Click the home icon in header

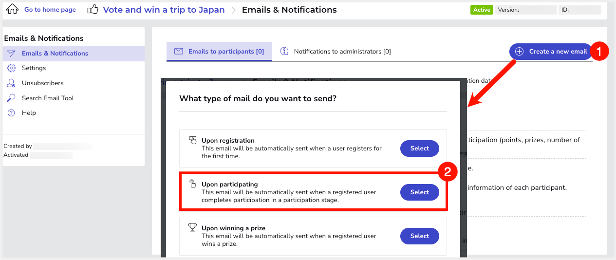[13, 9]
